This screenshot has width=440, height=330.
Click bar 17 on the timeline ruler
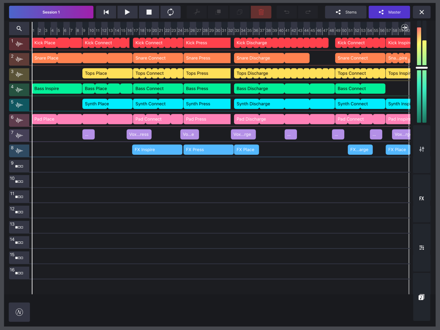click(x=136, y=31)
